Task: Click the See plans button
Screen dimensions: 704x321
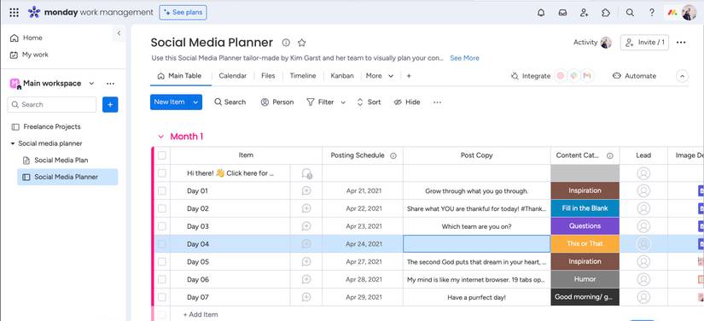Action: coord(183,13)
